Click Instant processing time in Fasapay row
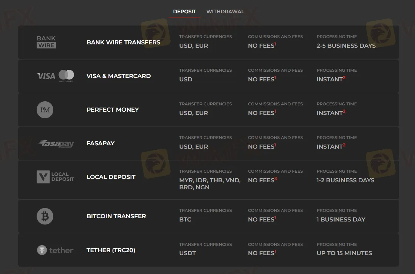The width and height of the screenshot is (415, 274). [331, 146]
